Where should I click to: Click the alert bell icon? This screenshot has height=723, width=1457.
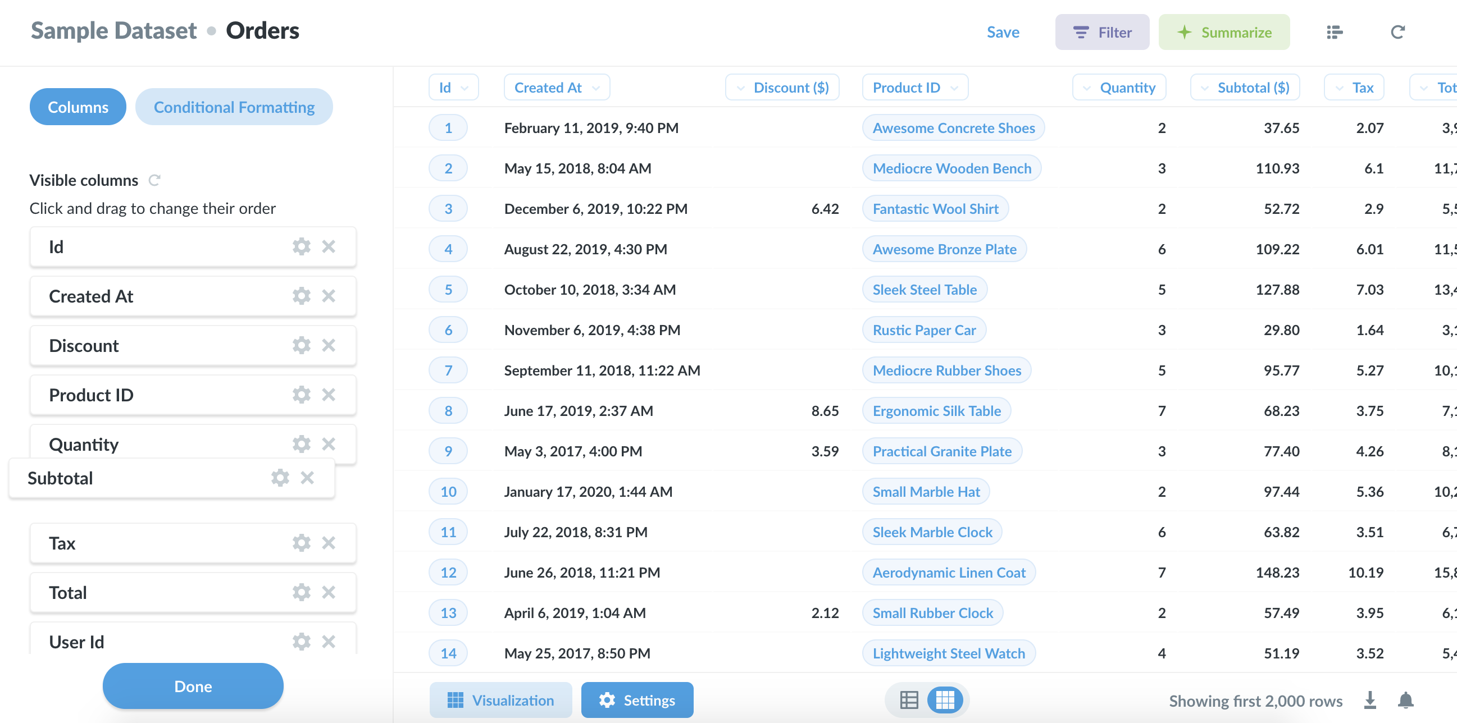1405,700
